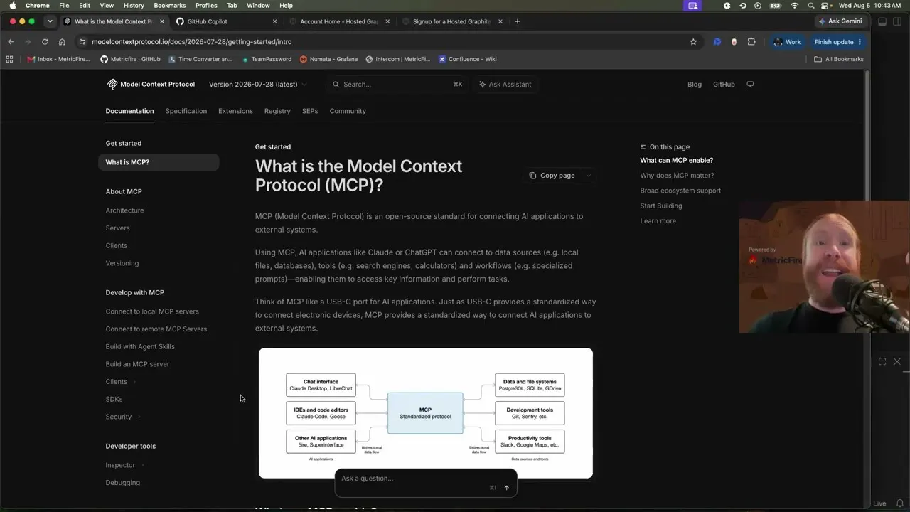Open the Numeta - Grafana bookmark
Viewport: 910px width, 512px height.
(x=328, y=59)
